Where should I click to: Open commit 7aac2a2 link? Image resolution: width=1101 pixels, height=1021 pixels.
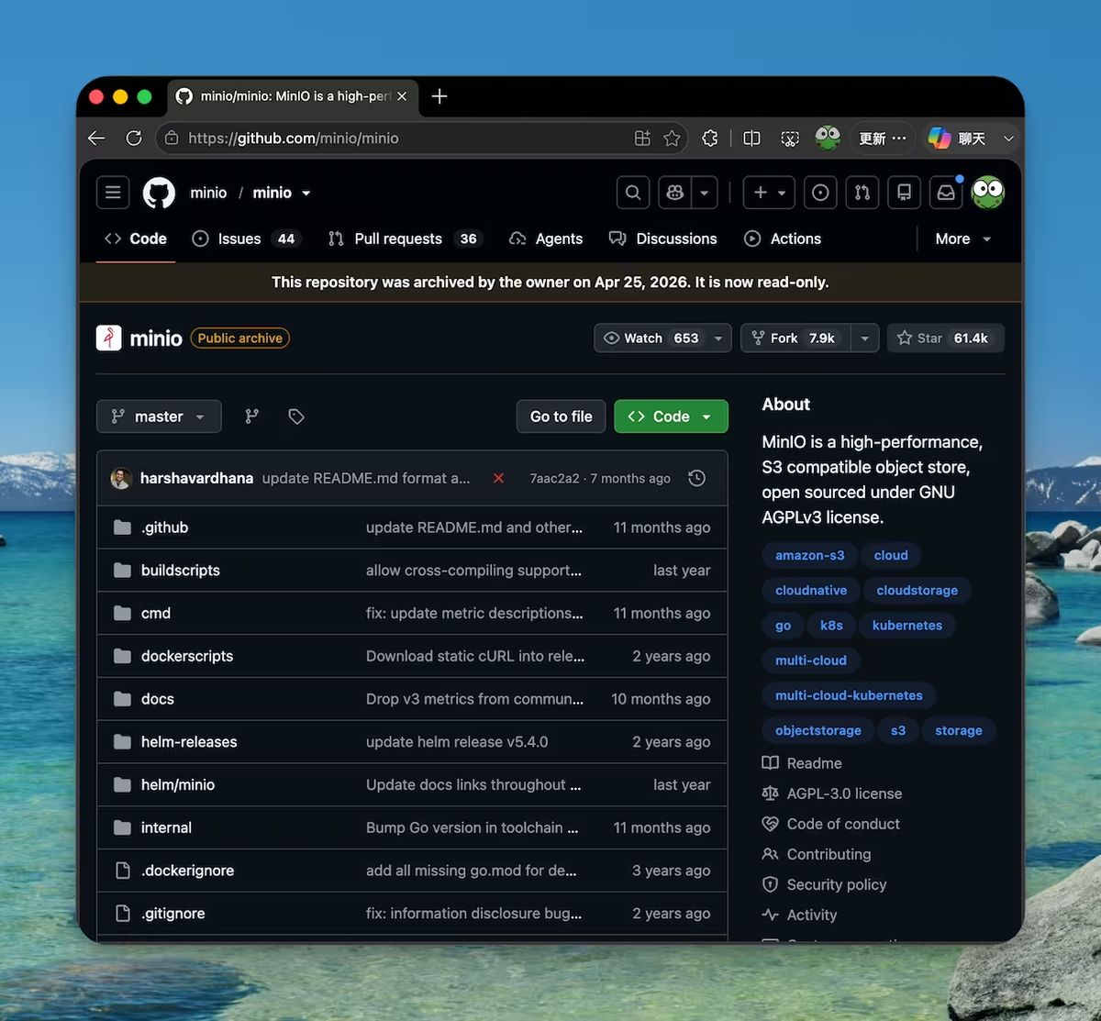click(x=554, y=479)
